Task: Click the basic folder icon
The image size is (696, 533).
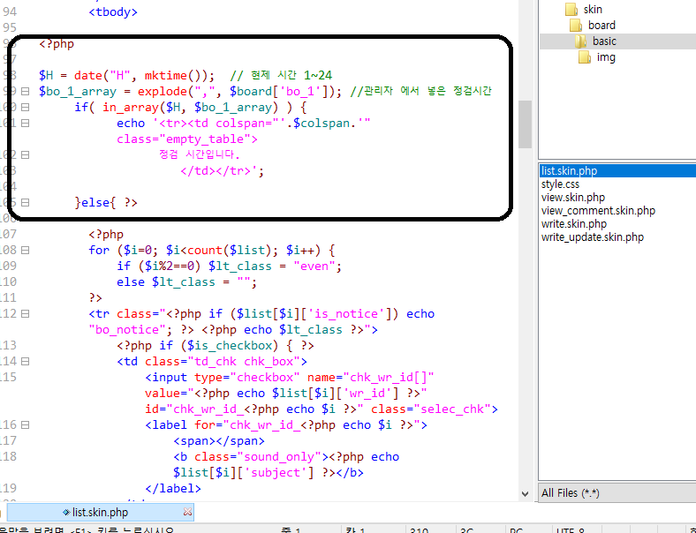Action: [581, 41]
